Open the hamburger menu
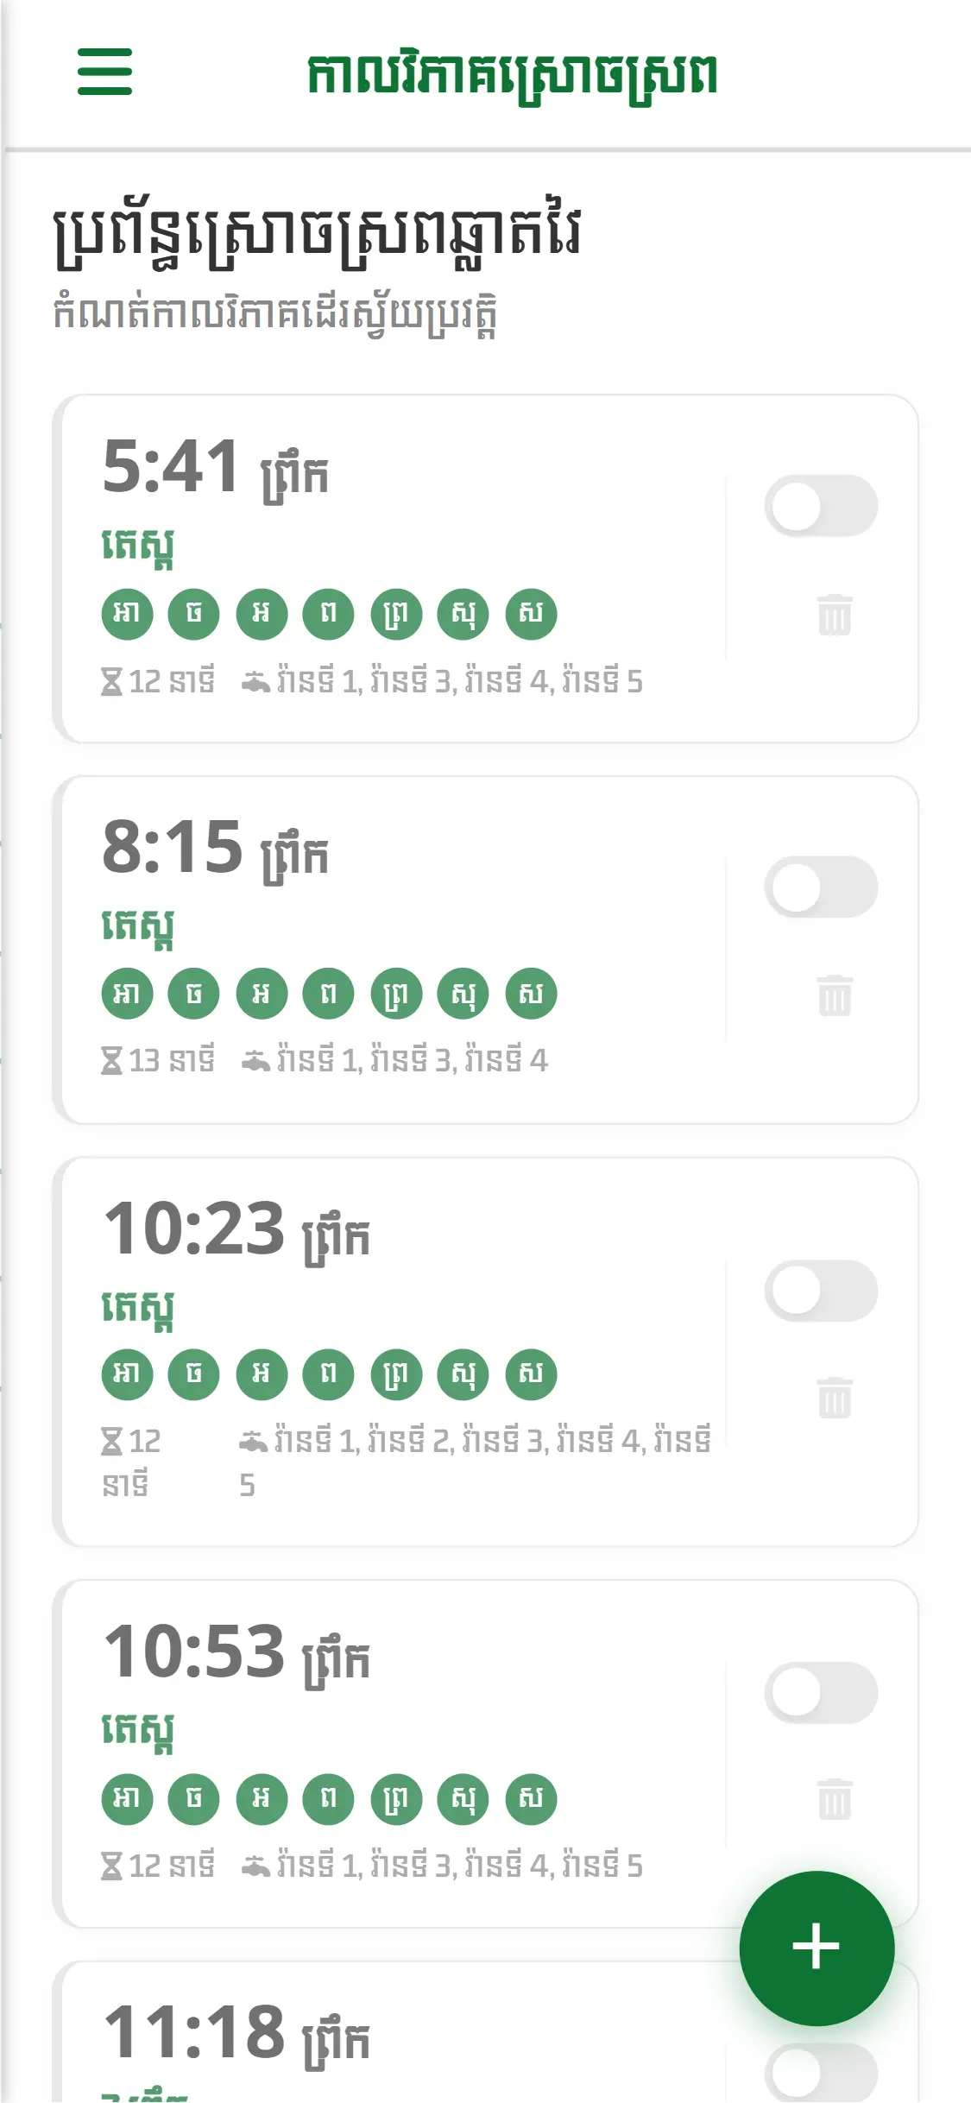The width and height of the screenshot is (971, 2103). point(104,72)
